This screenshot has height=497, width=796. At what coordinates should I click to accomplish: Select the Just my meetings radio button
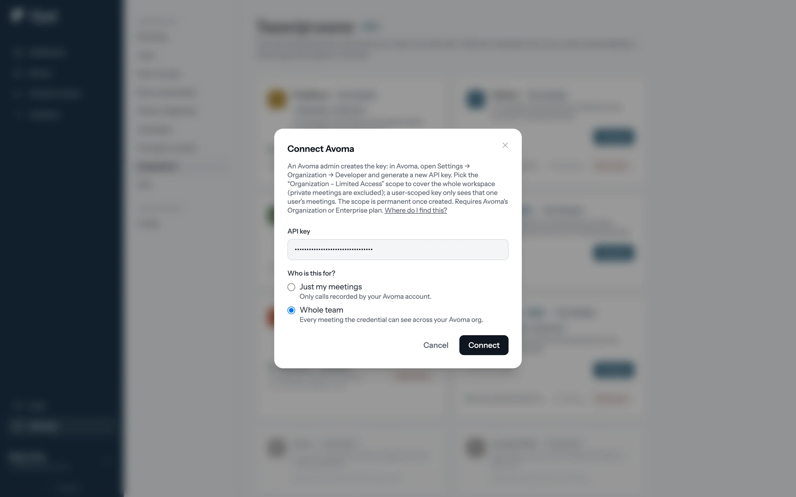(x=291, y=287)
